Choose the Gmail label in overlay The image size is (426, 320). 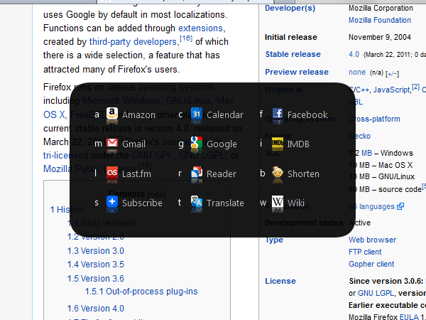pyautogui.click(x=133, y=144)
